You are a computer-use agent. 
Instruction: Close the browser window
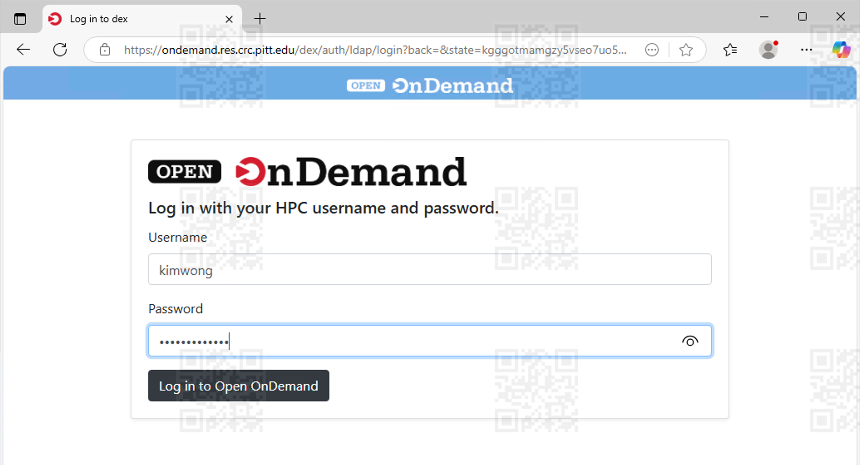tap(840, 17)
